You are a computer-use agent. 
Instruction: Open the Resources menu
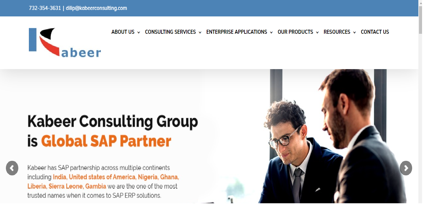click(337, 32)
